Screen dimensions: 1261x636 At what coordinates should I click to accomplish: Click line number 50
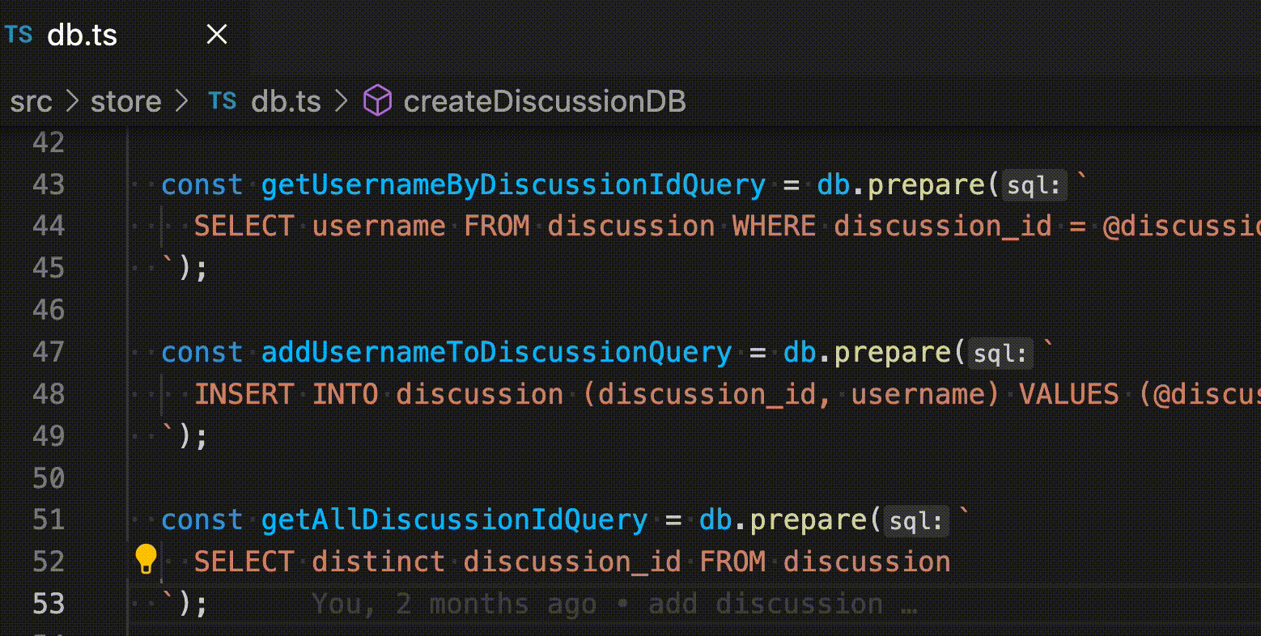tap(49, 478)
